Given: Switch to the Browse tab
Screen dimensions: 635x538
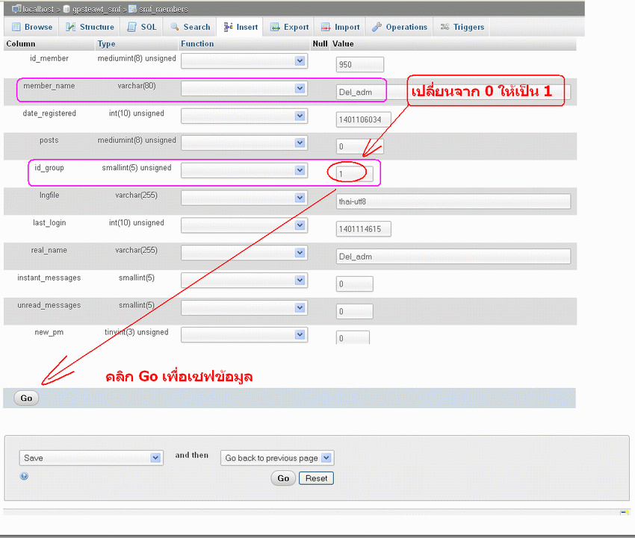Looking at the screenshot, I should pyautogui.click(x=33, y=26).
